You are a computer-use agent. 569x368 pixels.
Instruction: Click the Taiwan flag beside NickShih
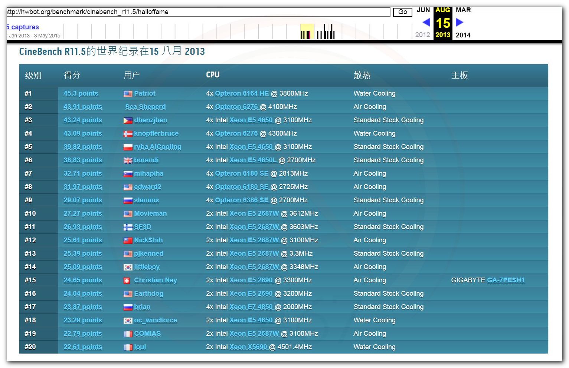tap(128, 241)
